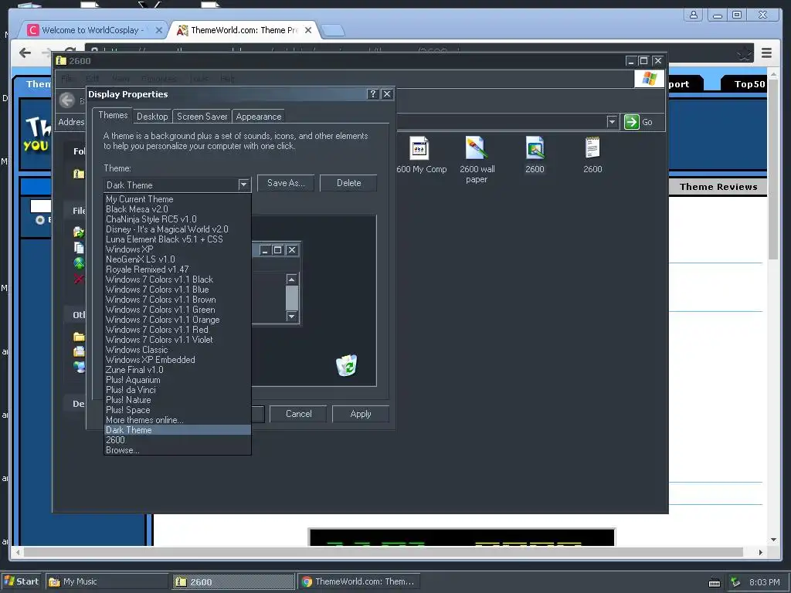Select 'Luna Element Black v5.1 + CSS'
The image size is (791, 593).
178,239
